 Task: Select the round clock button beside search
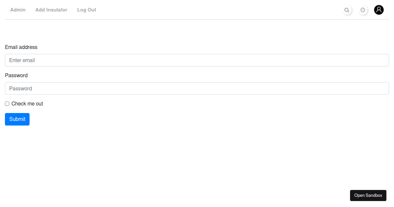click(x=363, y=10)
